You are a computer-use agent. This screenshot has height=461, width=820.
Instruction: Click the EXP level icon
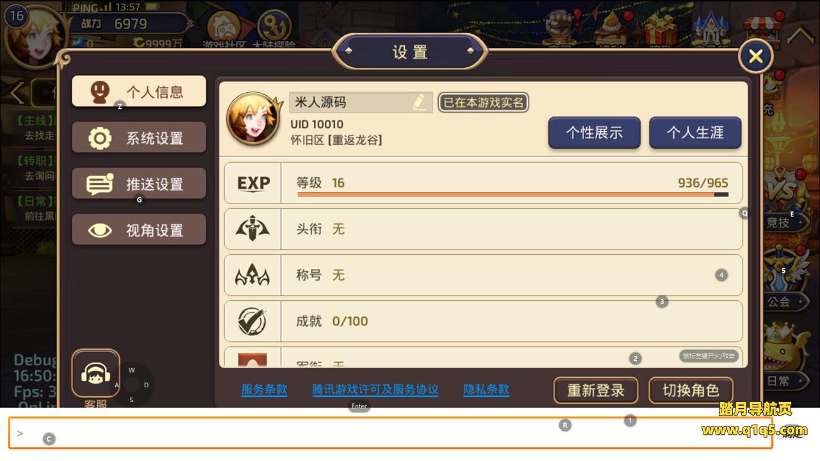click(x=253, y=183)
